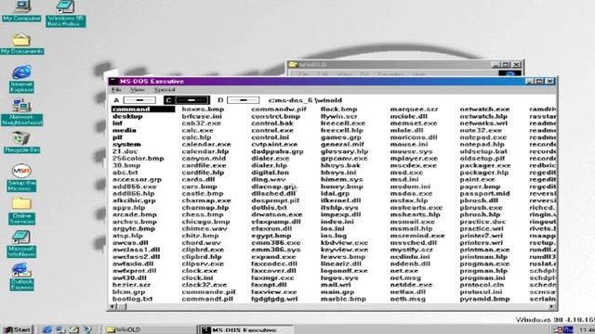Open the Recycle Bin icon
This screenshot has width=595, height=334.
click(x=21, y=142)
